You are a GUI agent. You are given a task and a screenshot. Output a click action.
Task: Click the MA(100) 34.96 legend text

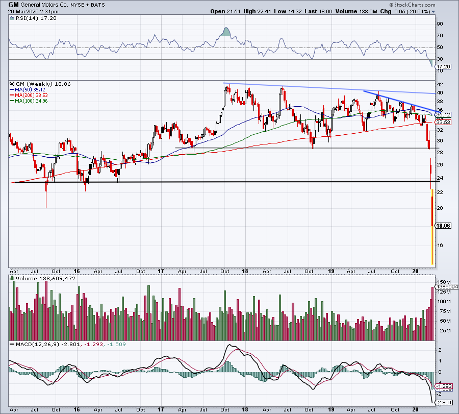(31, 101)
